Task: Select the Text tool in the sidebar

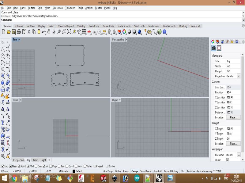Action: tap(3, 123)
